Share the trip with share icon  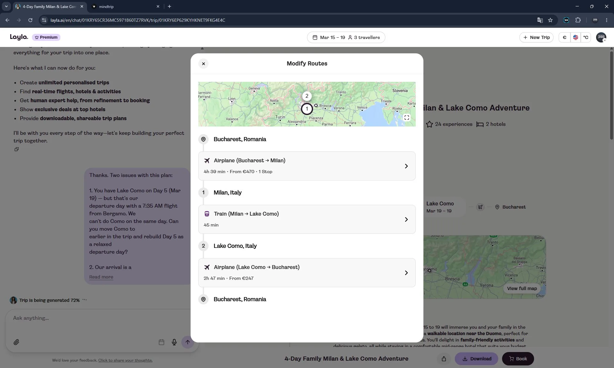click(444, 359)
